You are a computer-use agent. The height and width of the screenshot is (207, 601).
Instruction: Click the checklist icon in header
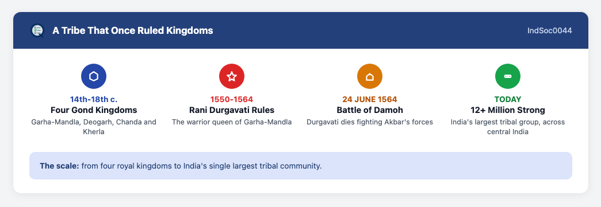pyautogui.click(x=37, y=30)
